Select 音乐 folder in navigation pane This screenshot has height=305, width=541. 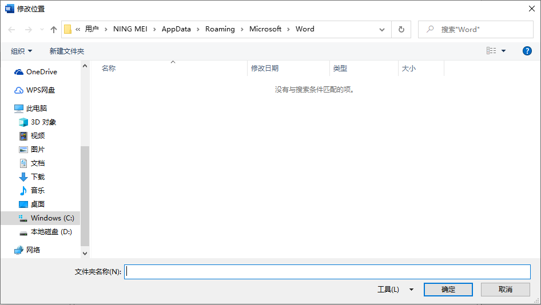[38, 191]
